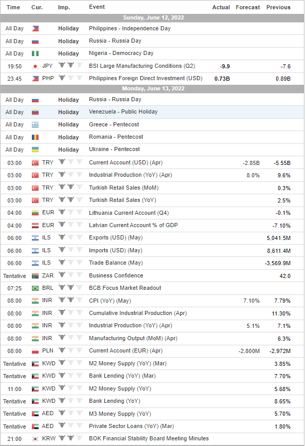The image size is (306, 446).
Task: Open the Manufacturing Output (MoM) (Apr) event
Action: (x=133, y=339)
